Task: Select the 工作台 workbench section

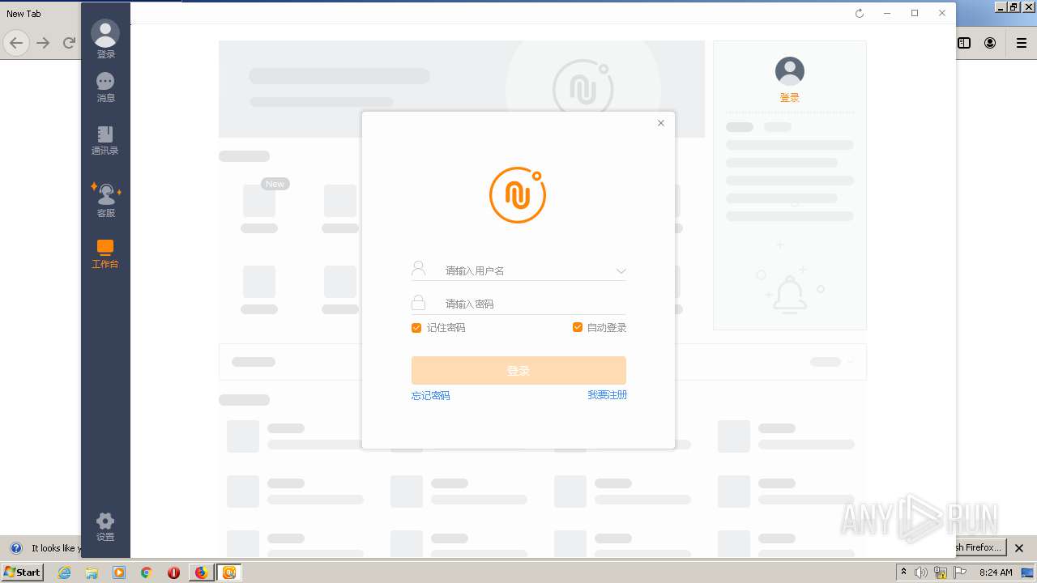Action: tap(105, 253)
